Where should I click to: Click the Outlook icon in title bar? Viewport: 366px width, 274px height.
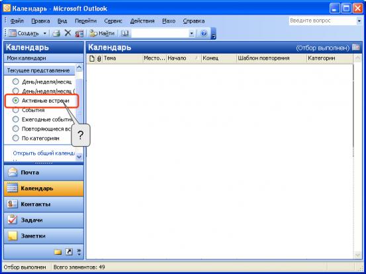tap(7, 8)
